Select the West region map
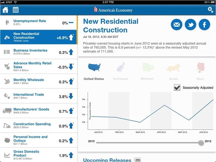 (201, 67)
